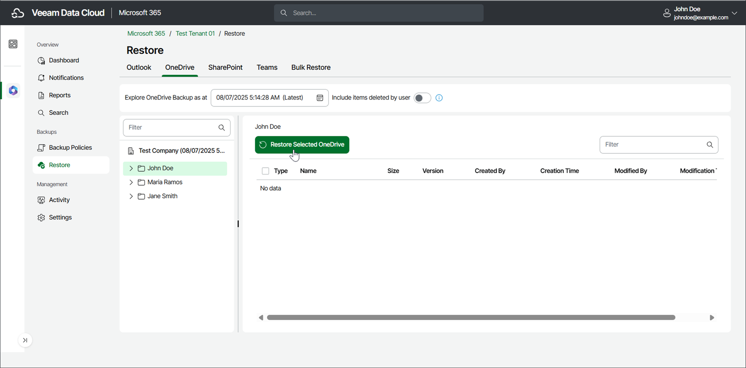Switch to the OneDrive tab
This screenshot has height=368, width=746.
(180, 67)
